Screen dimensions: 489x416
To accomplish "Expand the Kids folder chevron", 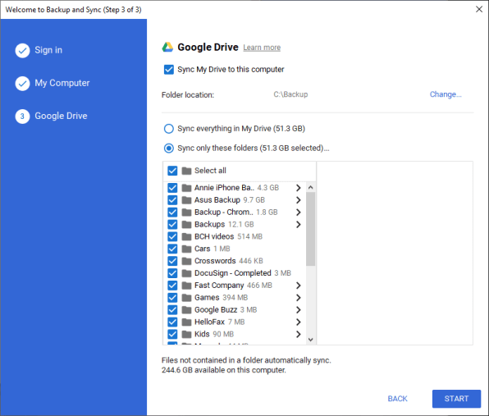I will (x=299, y=334).
